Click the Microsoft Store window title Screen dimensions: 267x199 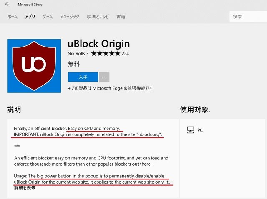tap(30, 5)
